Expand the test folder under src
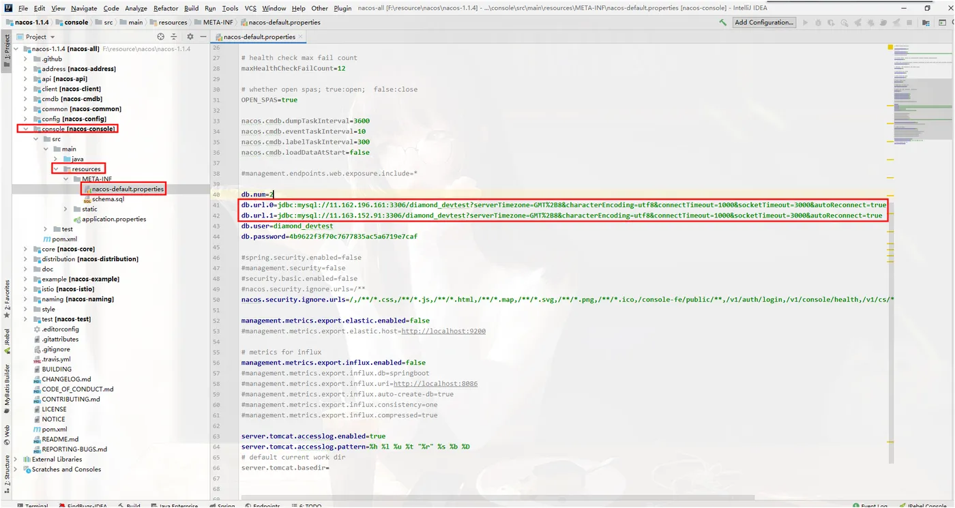Screen dimensions: 955x508 click(46, 229)
